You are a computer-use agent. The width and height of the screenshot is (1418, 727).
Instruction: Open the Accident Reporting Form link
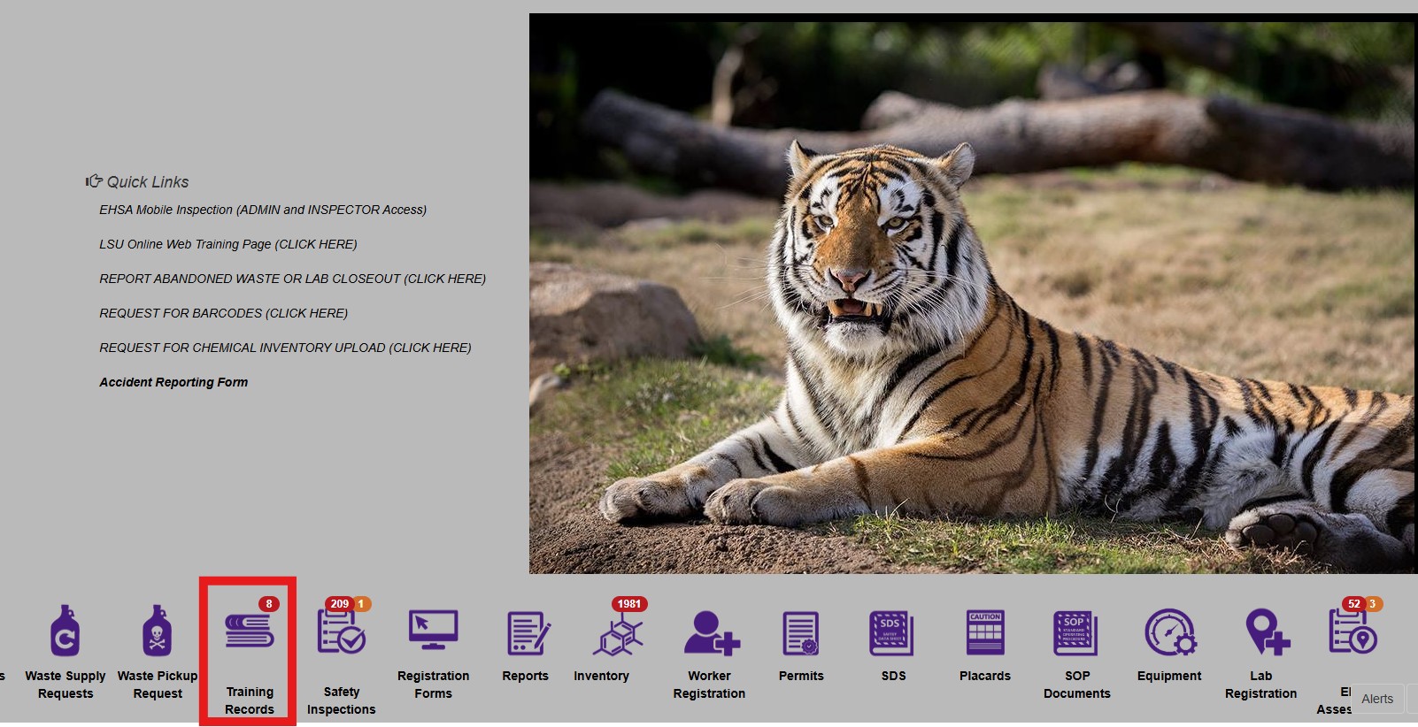coord(173,382)
